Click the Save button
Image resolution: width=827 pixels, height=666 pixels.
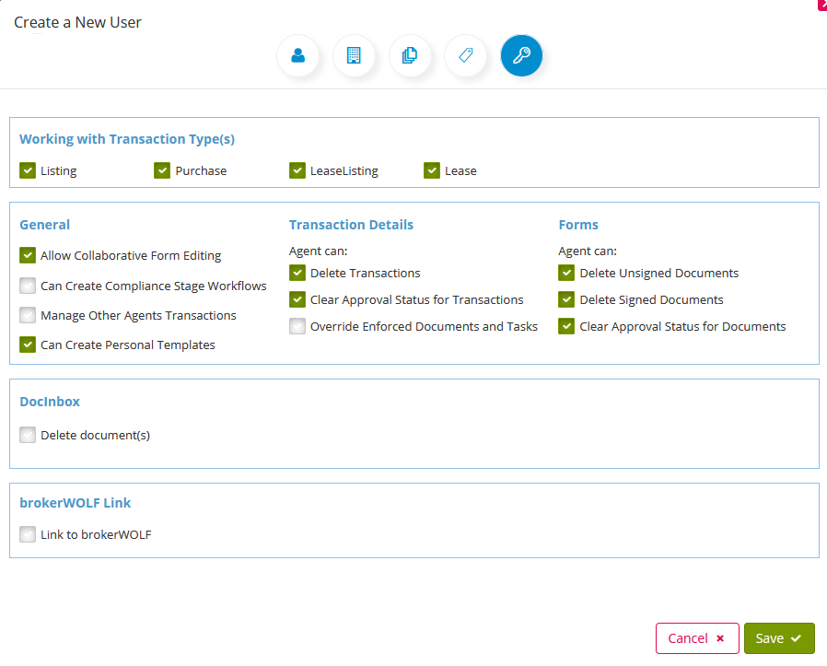[x=779, y=637]
